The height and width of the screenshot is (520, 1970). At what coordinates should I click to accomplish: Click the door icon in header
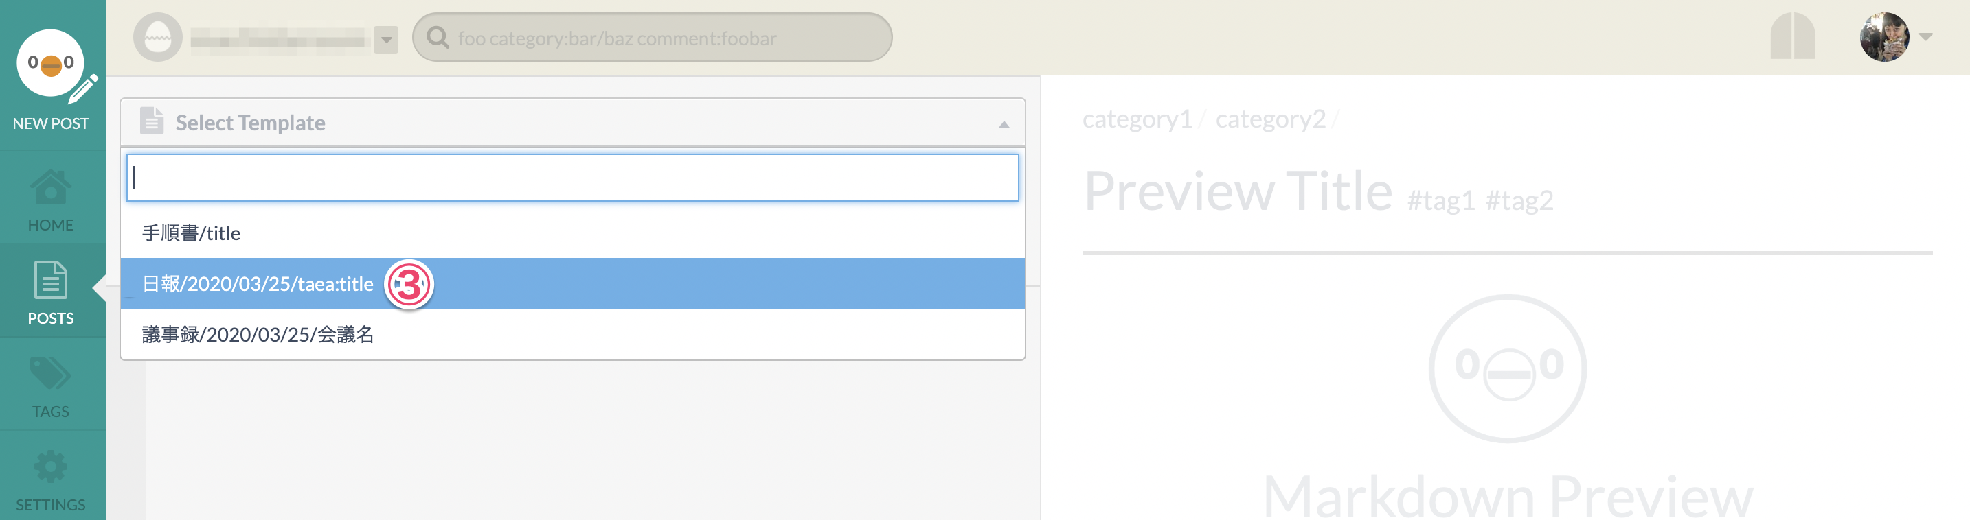click(1792, 36)
